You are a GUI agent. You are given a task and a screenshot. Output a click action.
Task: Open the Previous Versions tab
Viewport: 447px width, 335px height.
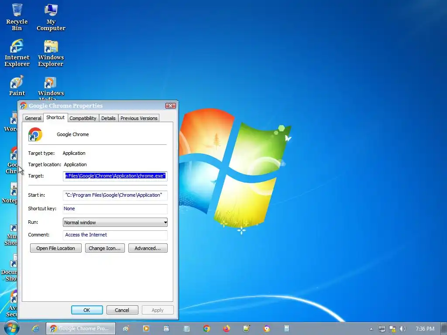click(x=139, y=118)
